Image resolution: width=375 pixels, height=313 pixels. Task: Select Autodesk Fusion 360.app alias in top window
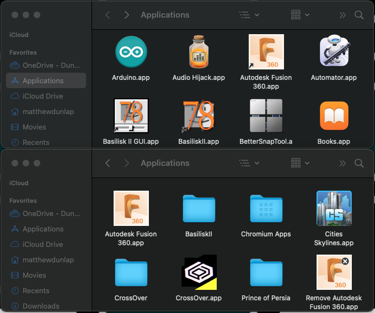click(x=266, y=52)
